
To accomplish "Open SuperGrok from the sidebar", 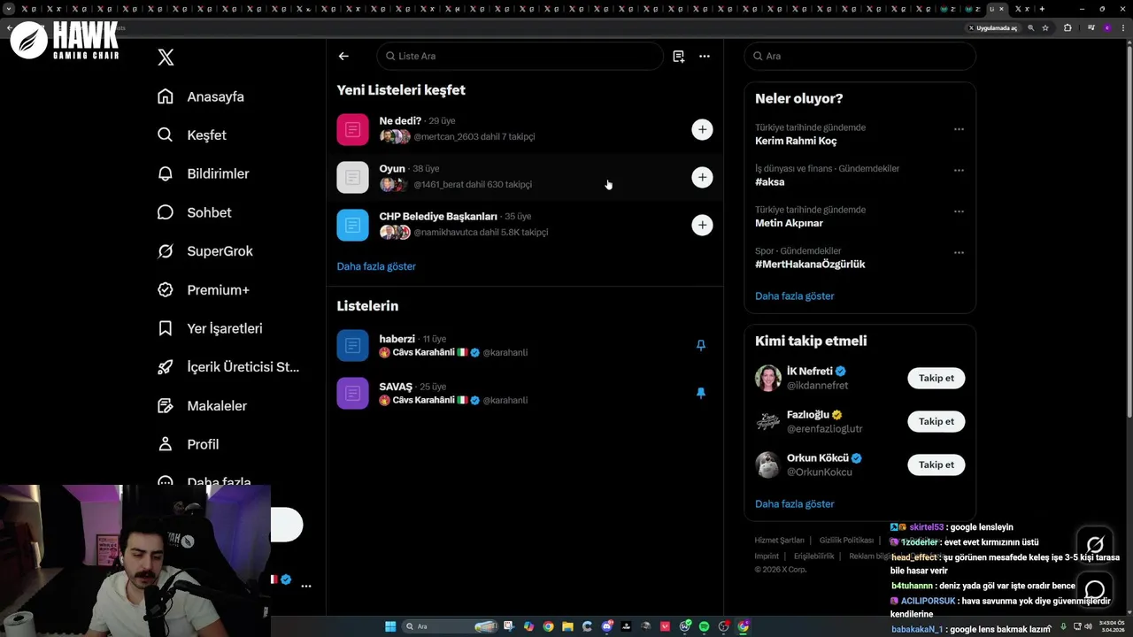I will 205,251.
